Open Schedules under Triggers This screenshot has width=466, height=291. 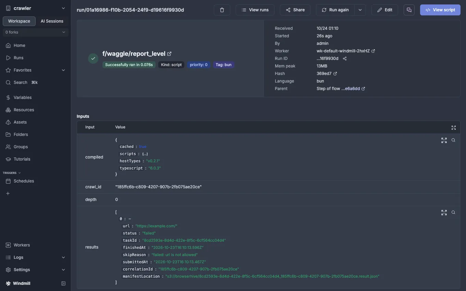click(36, 181)
